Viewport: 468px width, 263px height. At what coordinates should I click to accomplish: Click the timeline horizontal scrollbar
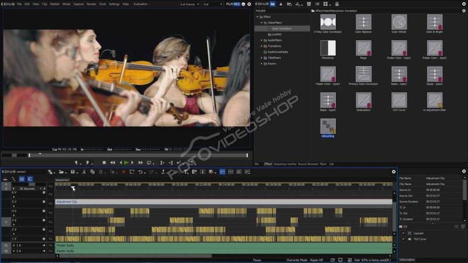pos(136,256)
